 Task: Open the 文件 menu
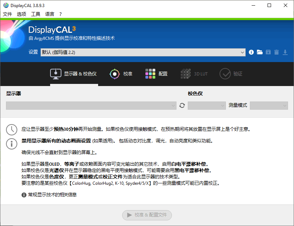click(x=7, y=14)
